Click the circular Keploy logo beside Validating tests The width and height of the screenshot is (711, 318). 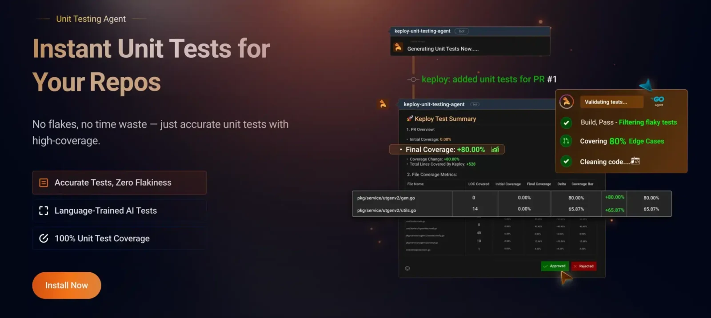click(566, 102)
